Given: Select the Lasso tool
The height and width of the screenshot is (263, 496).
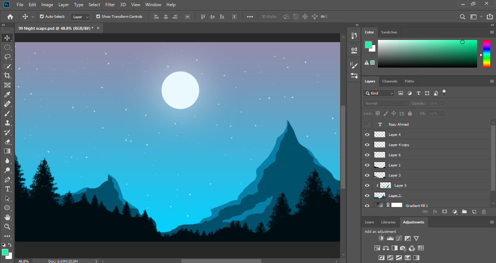Looking at the screenshot, I should coord(7,57).
